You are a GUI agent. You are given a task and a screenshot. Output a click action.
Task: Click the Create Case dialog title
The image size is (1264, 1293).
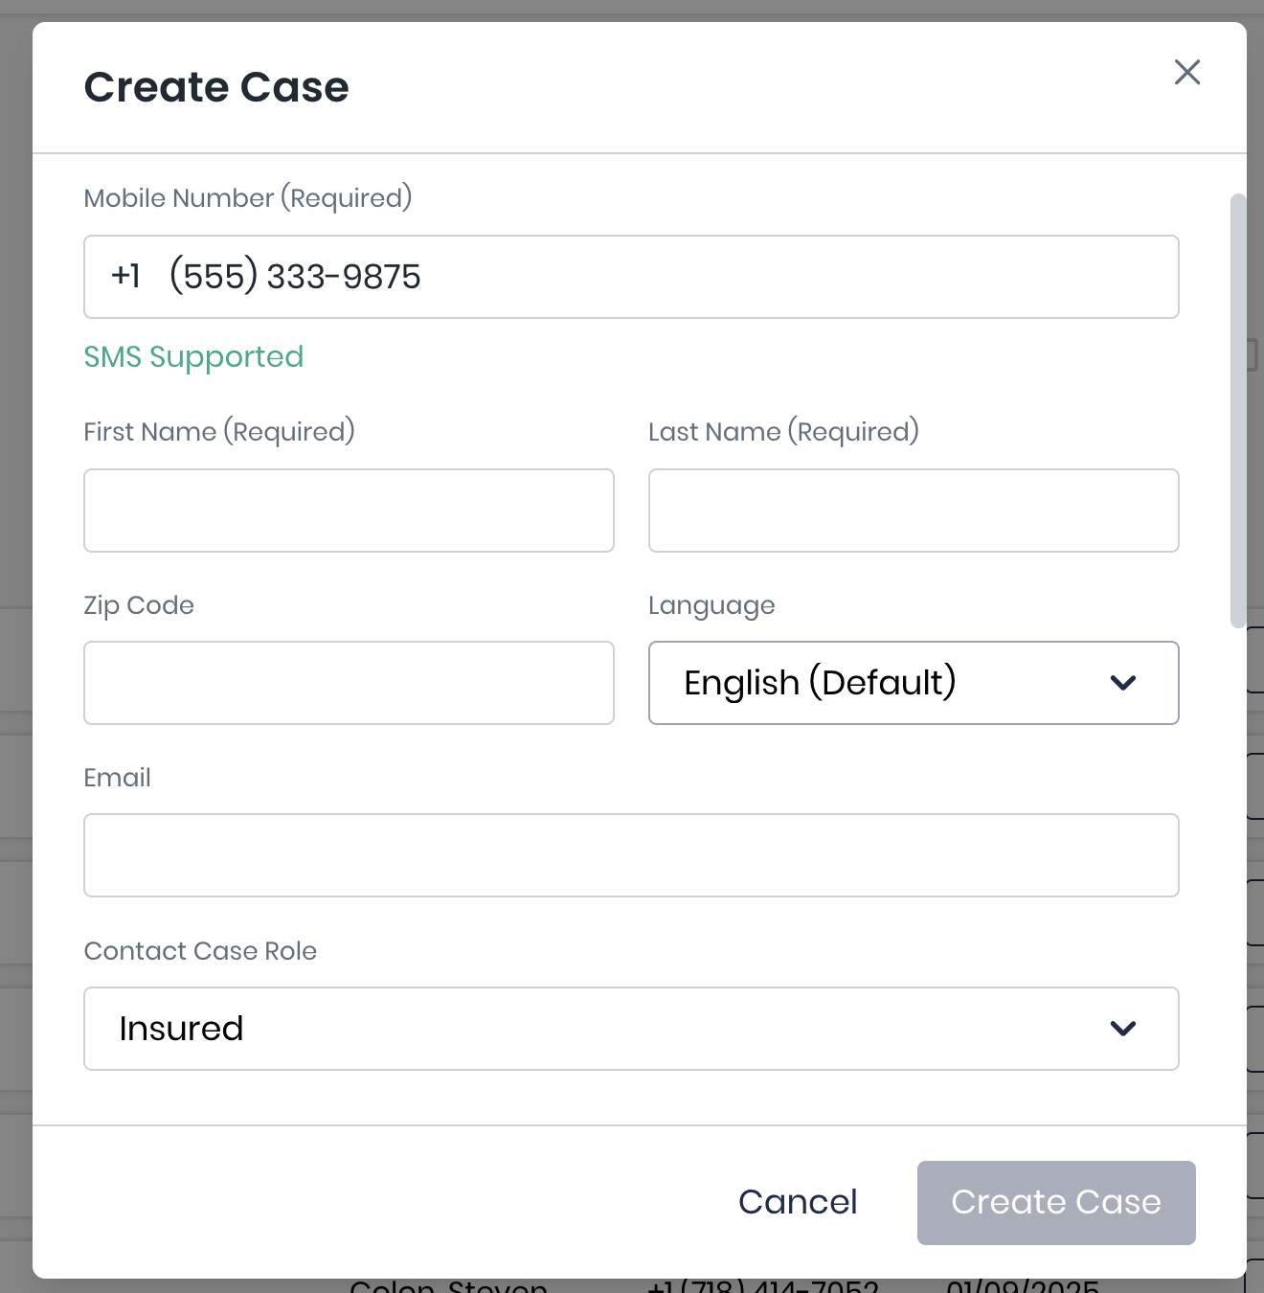216,87
